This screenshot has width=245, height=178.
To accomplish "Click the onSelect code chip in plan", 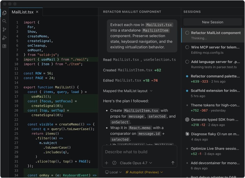I will pyautogui.click(x=120, y=122).
